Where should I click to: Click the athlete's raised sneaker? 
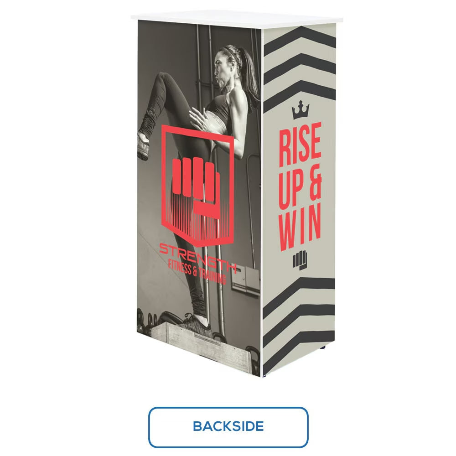(x=143, y=146)
